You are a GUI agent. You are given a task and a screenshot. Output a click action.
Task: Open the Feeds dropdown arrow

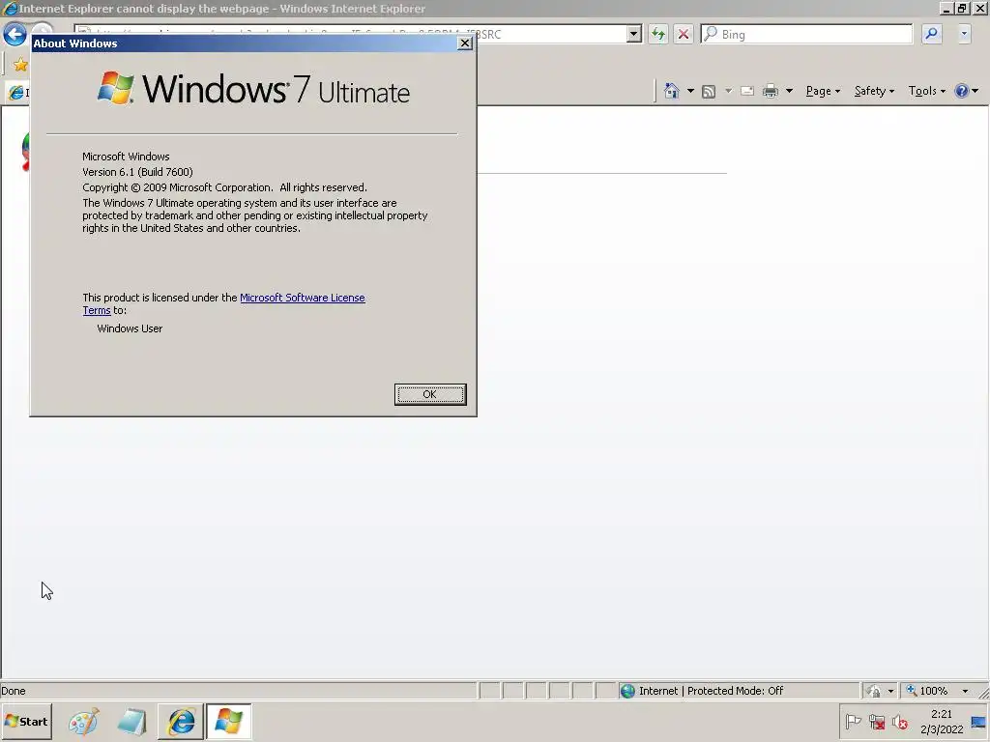point(728,91)
